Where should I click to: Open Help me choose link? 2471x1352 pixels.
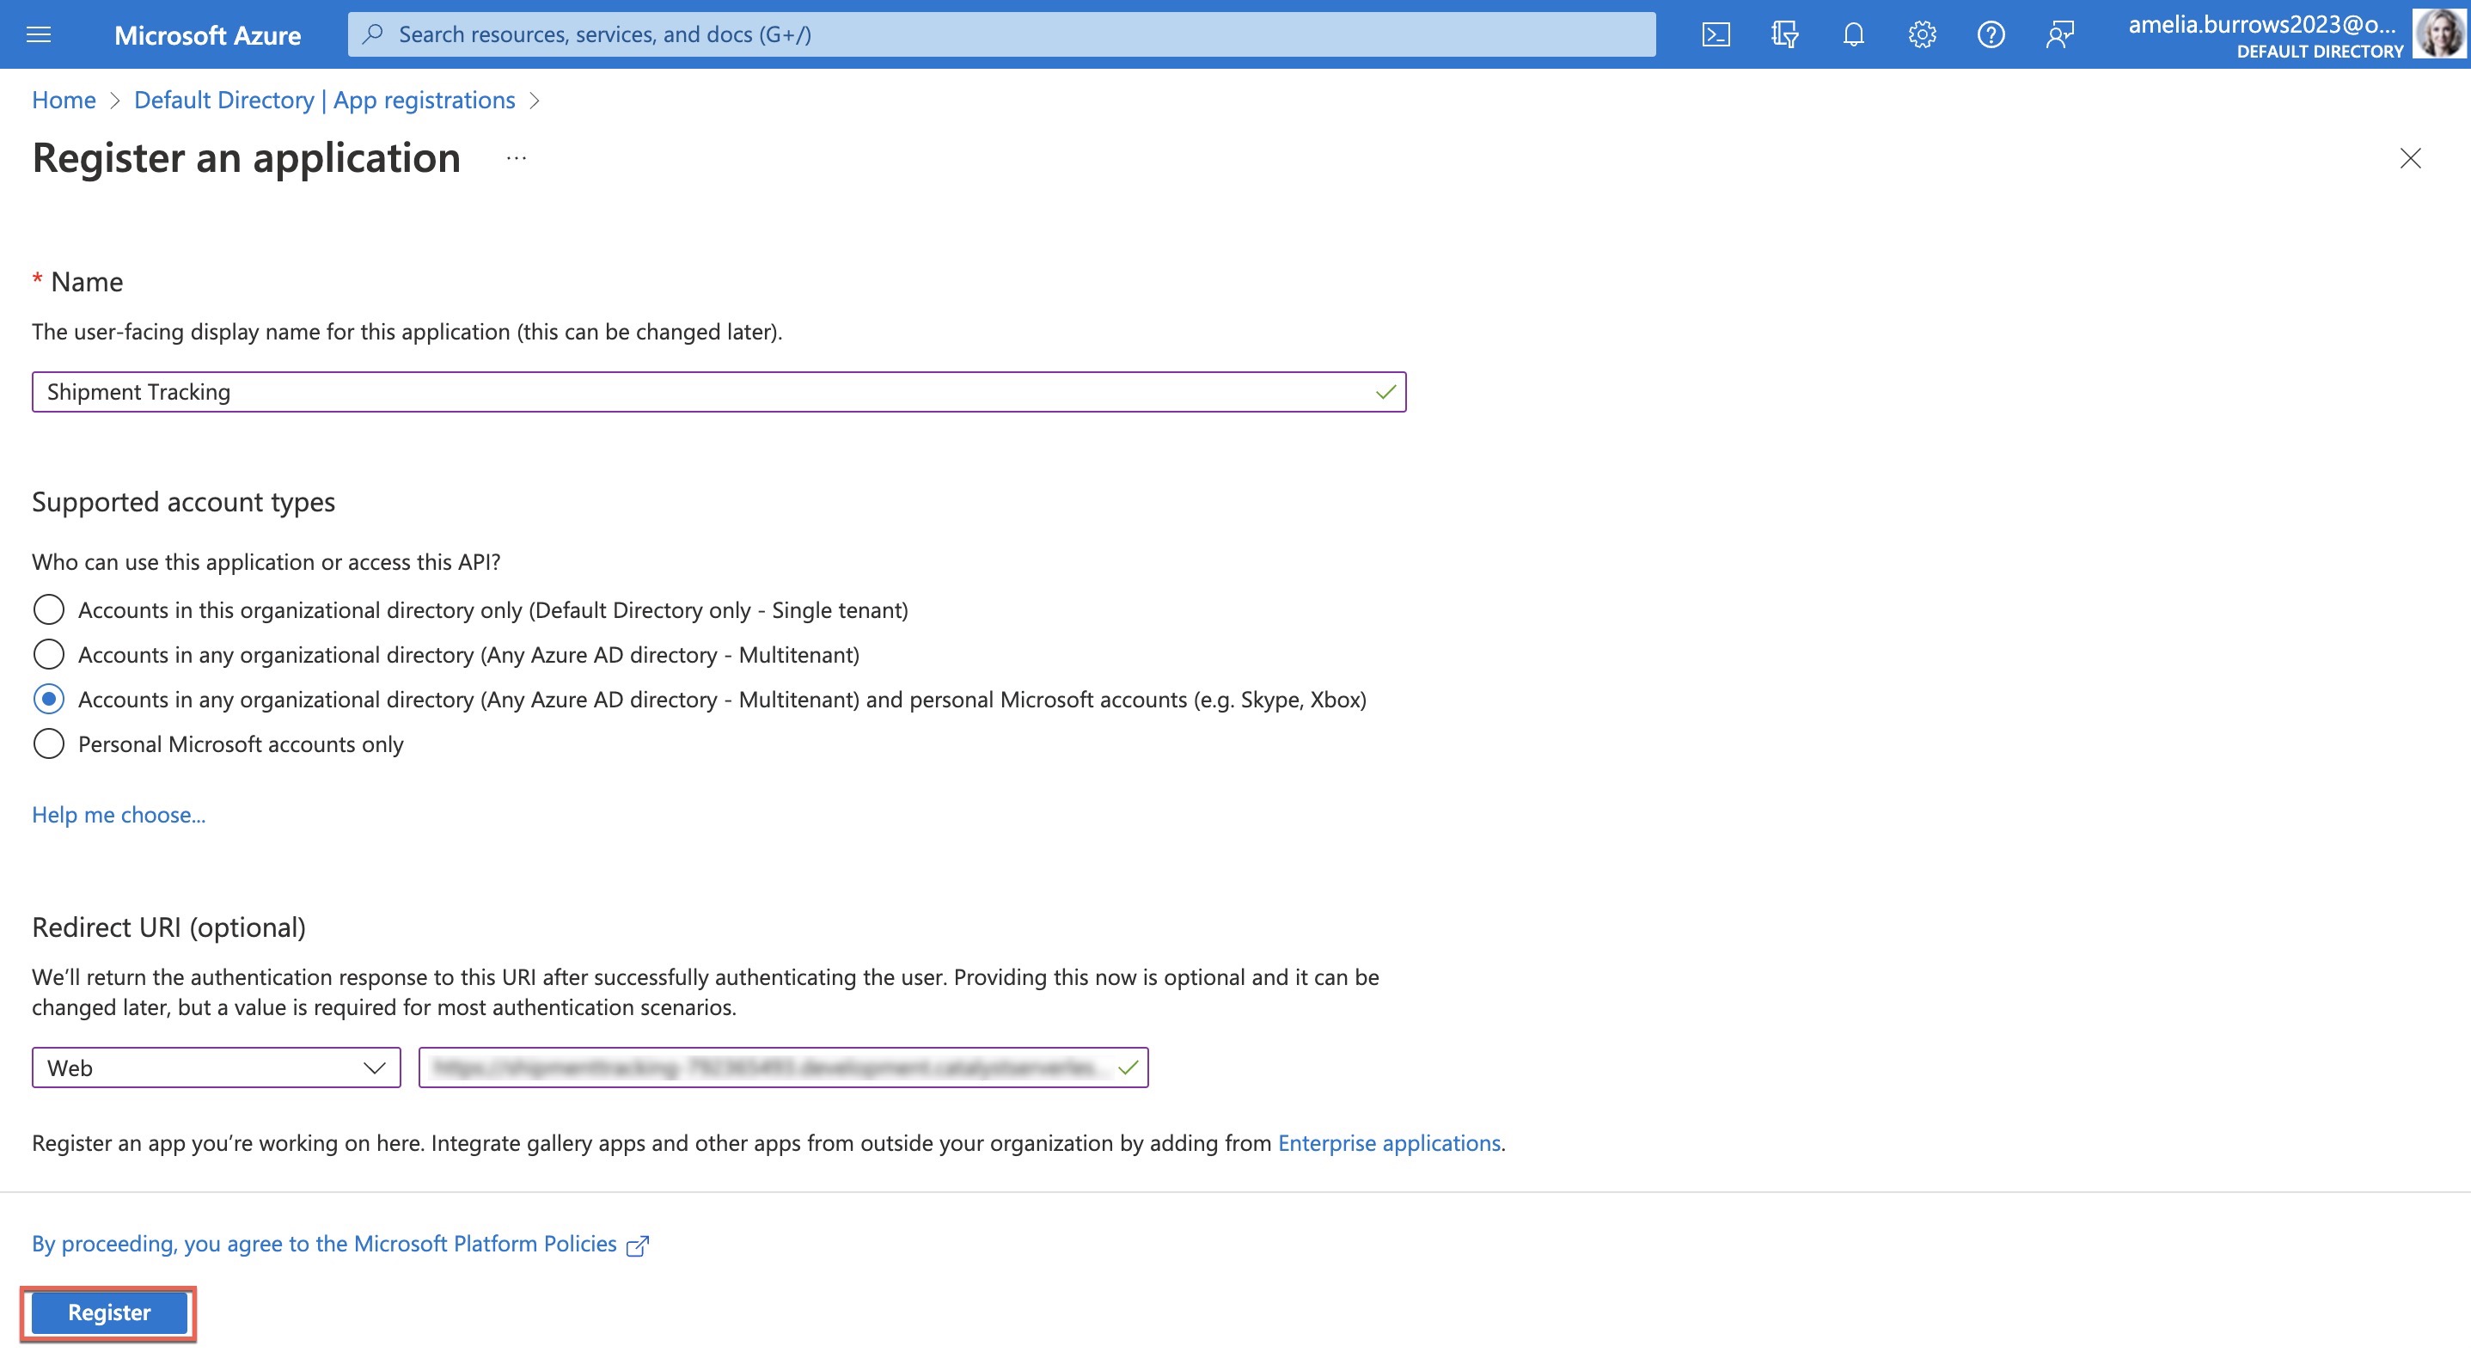pyautogui.click(x=118, y=815)
